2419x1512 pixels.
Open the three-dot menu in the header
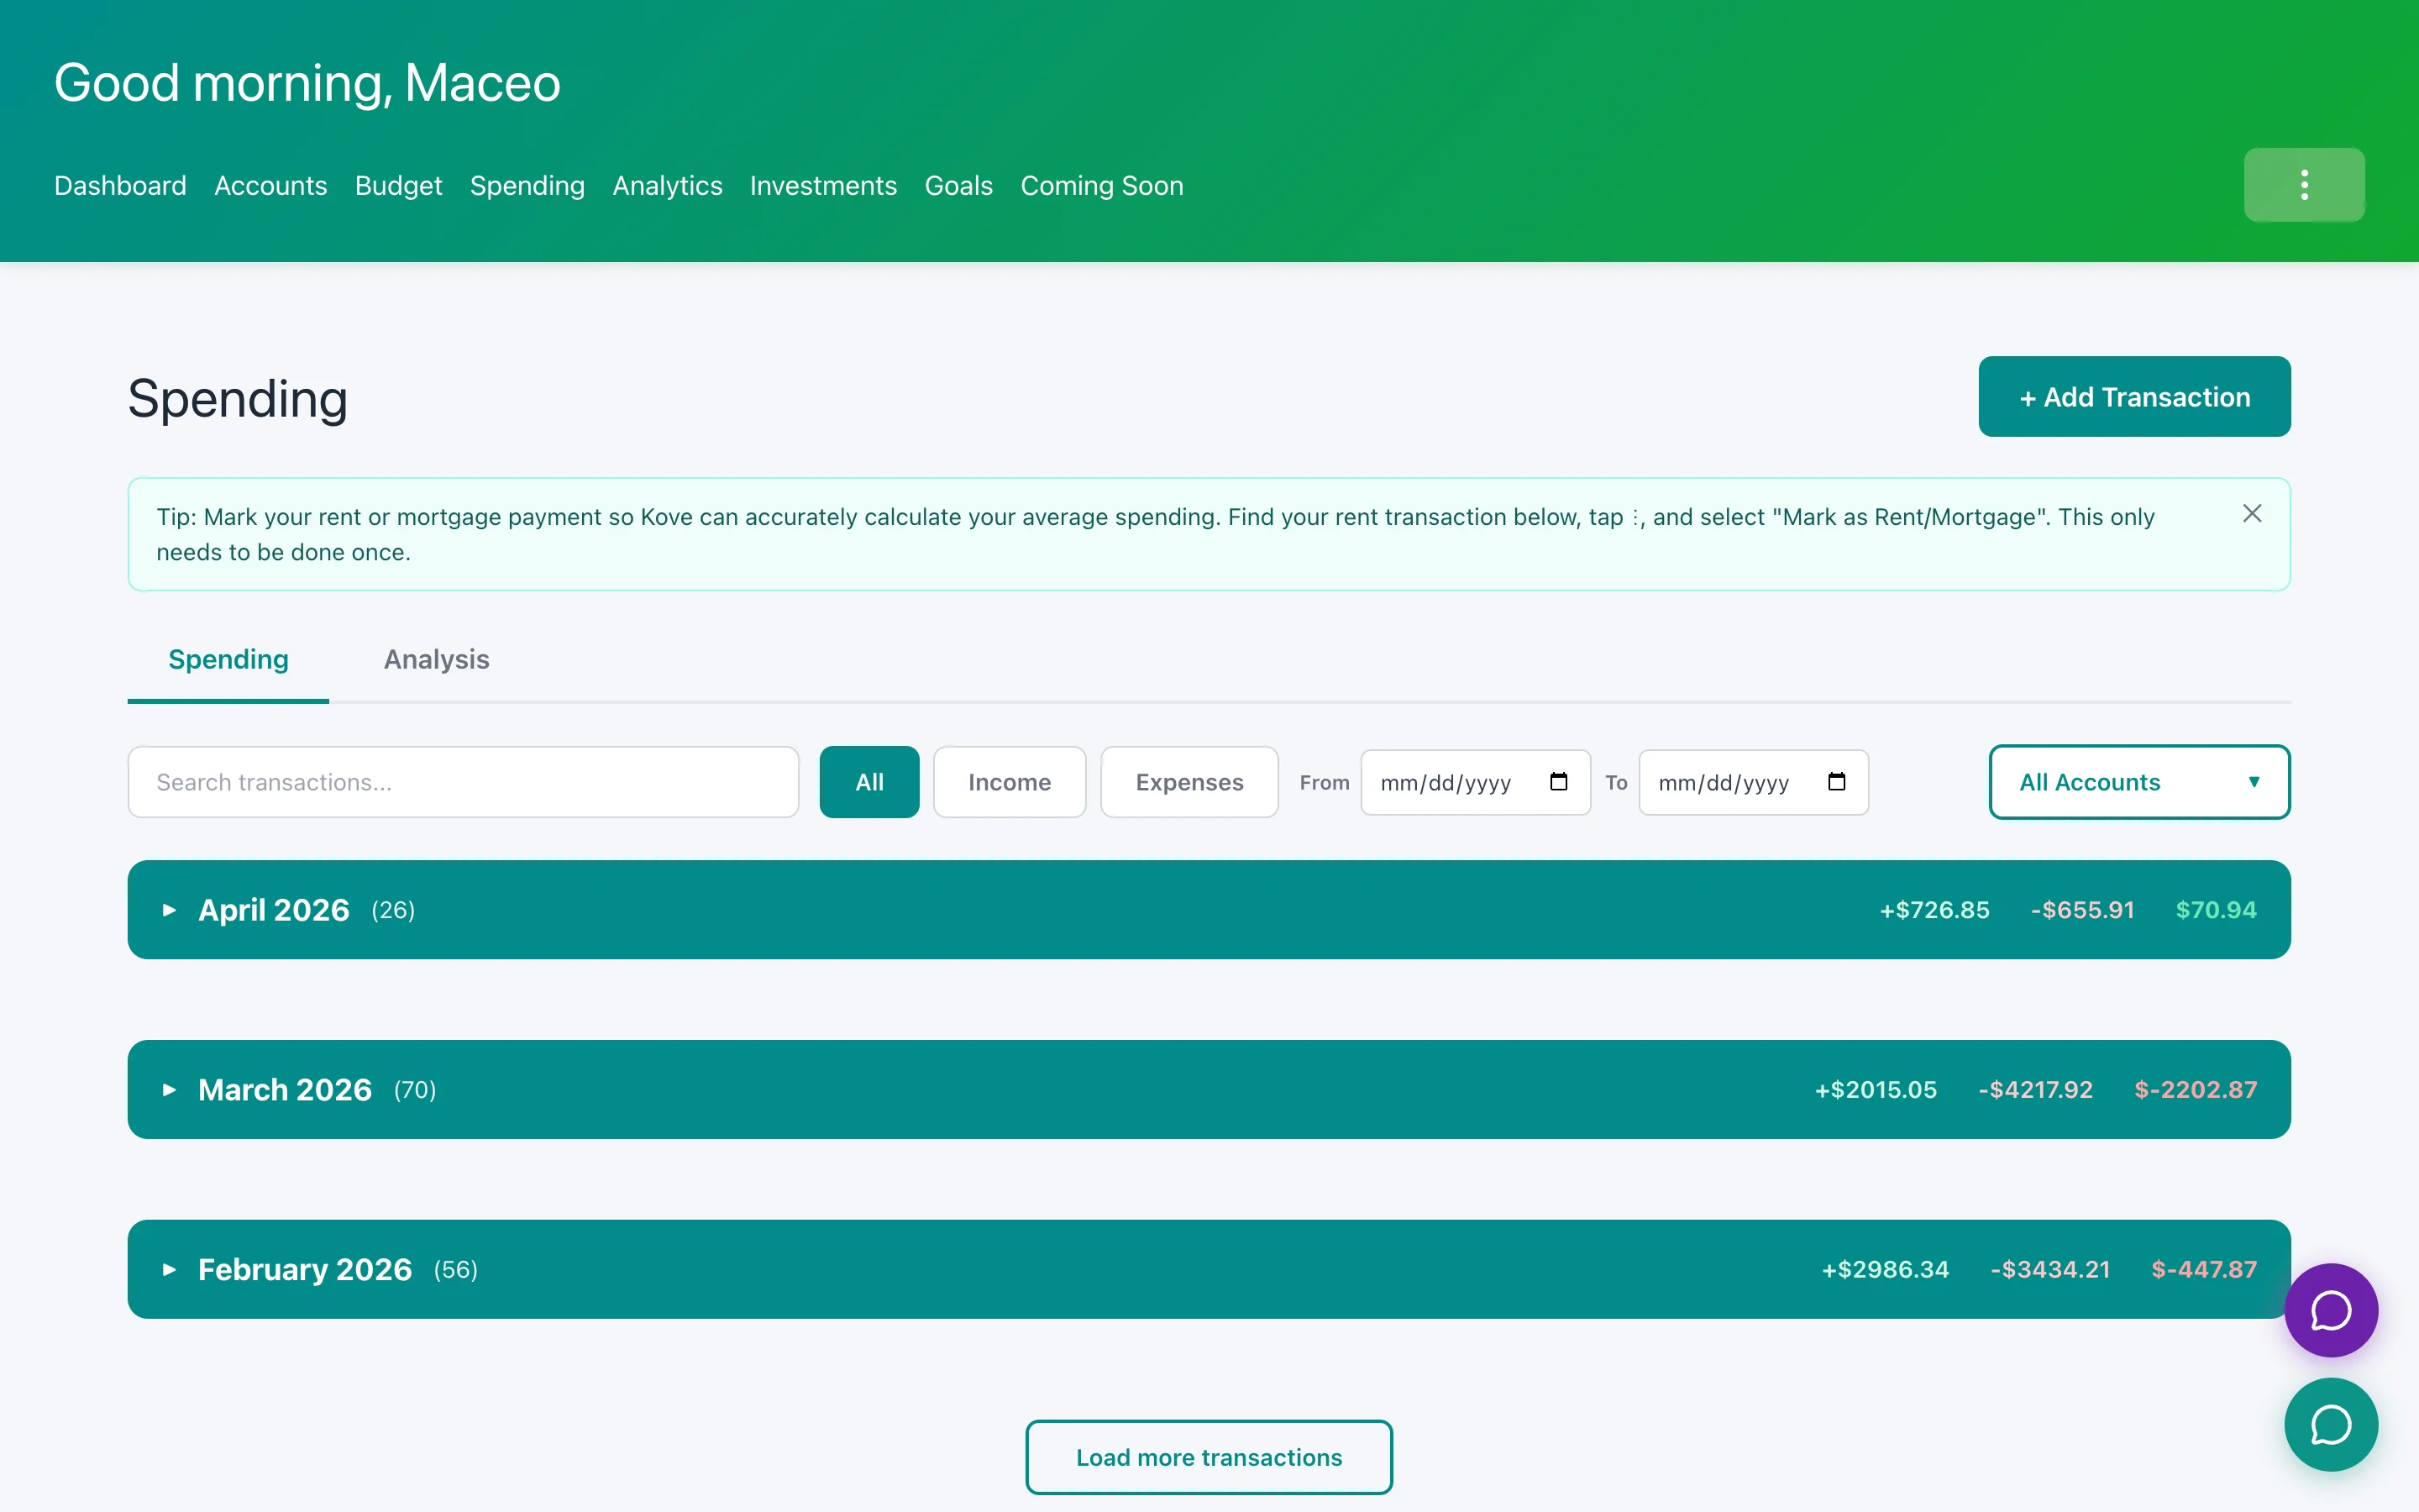pyautogui.click(x=2303, y=184)
